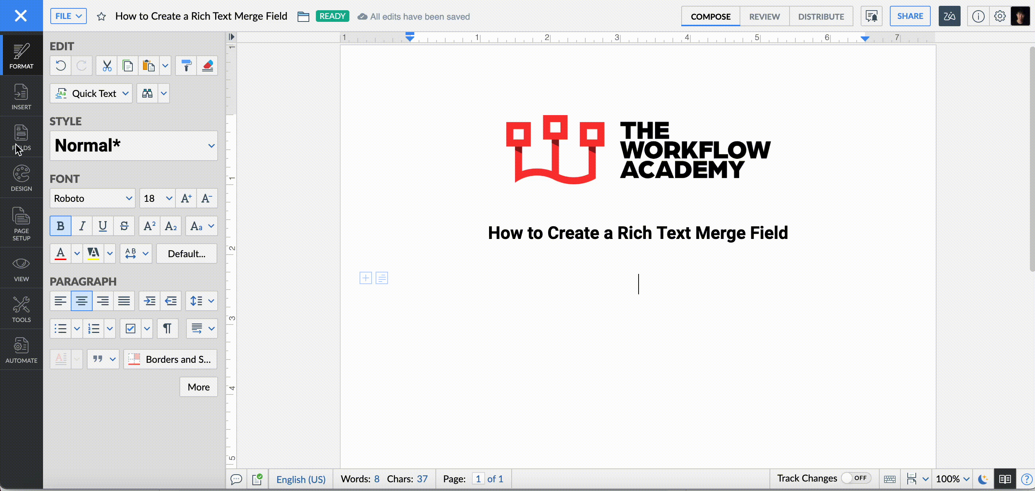Expand the change case Aa dropdown
1035x491 pixels.
[211, 226]
